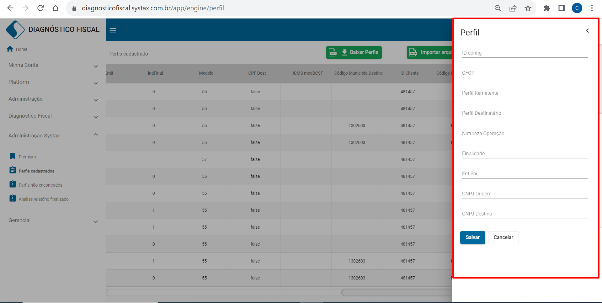Focus the Ent Sai field
The width and height of the screenshot is (602, 303).
point(525,173)
